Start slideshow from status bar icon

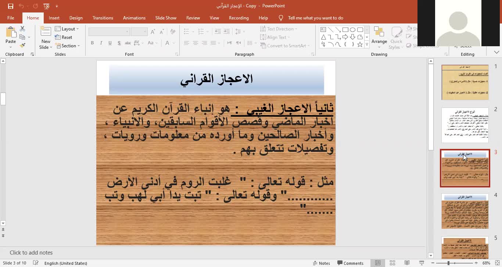tap(422, 263)
